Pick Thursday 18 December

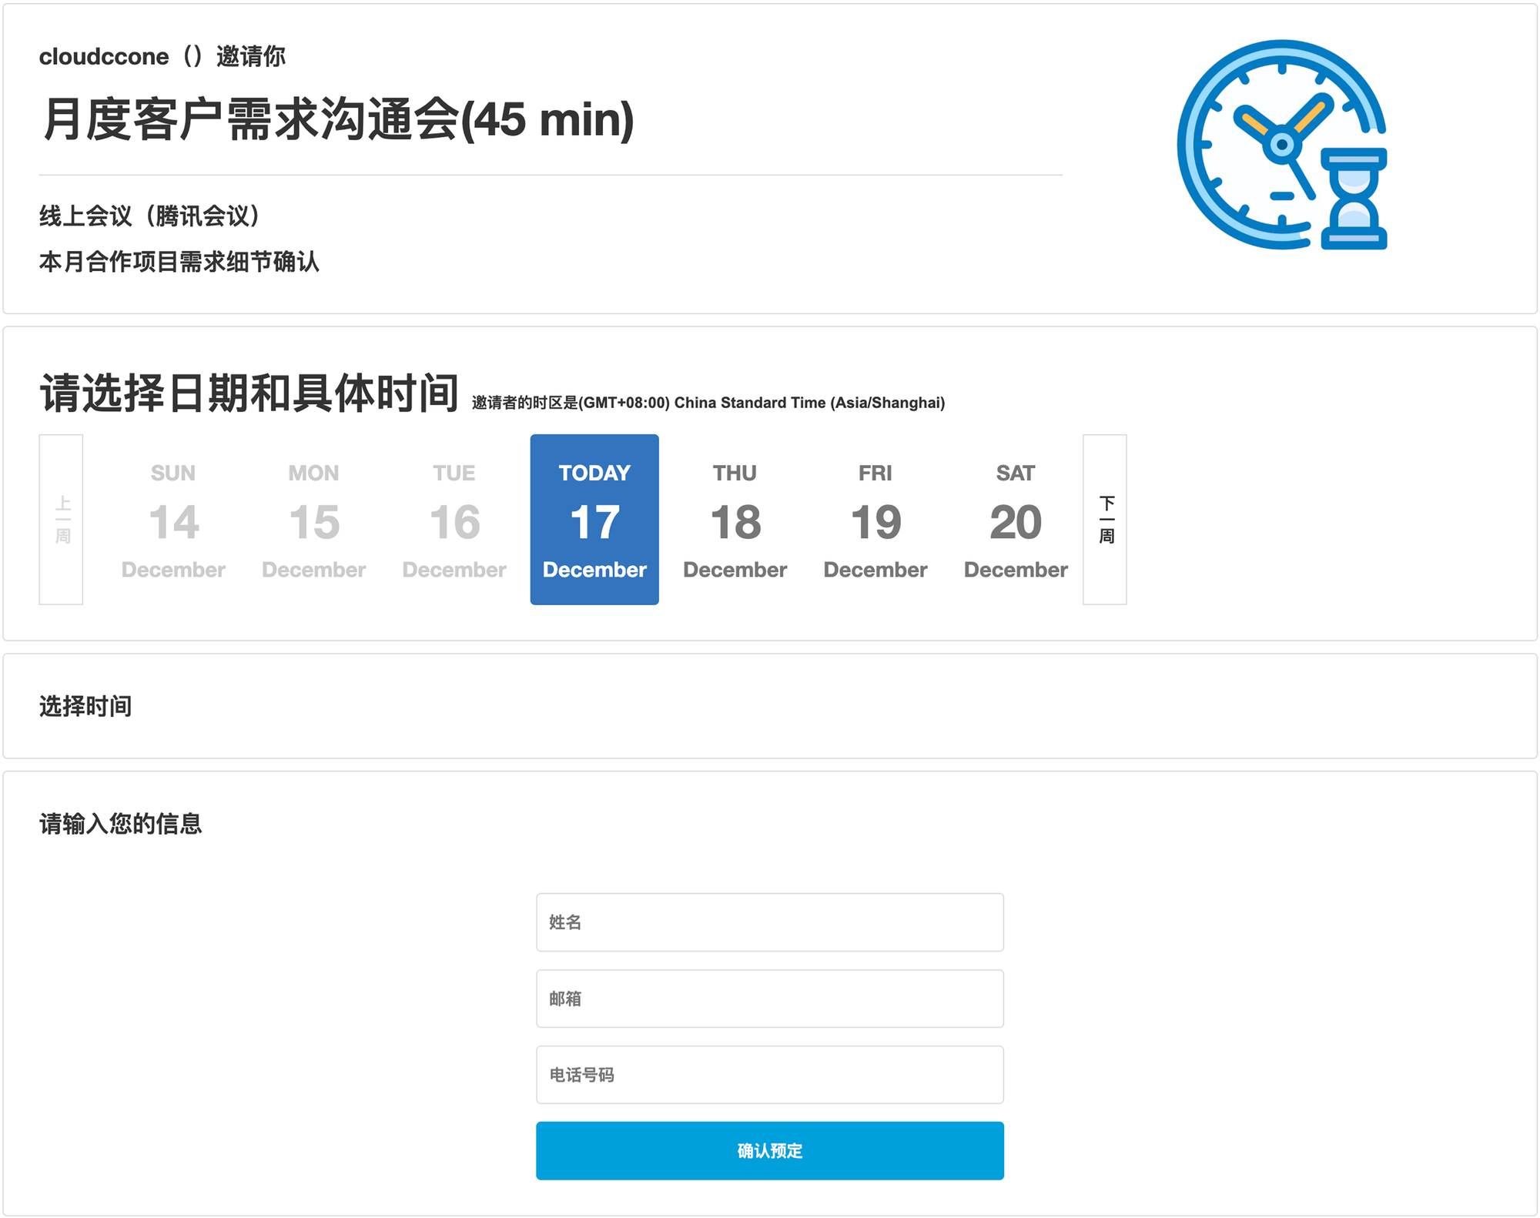point(735,520)
